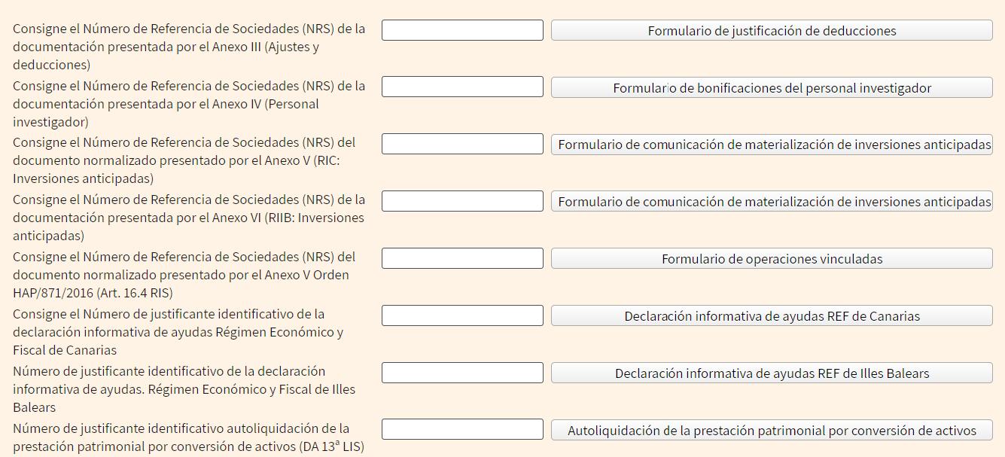The width and height of the screenshot is (1005, 457).
Task: Click the justificante field for conversión de activos
Action: 462,429
